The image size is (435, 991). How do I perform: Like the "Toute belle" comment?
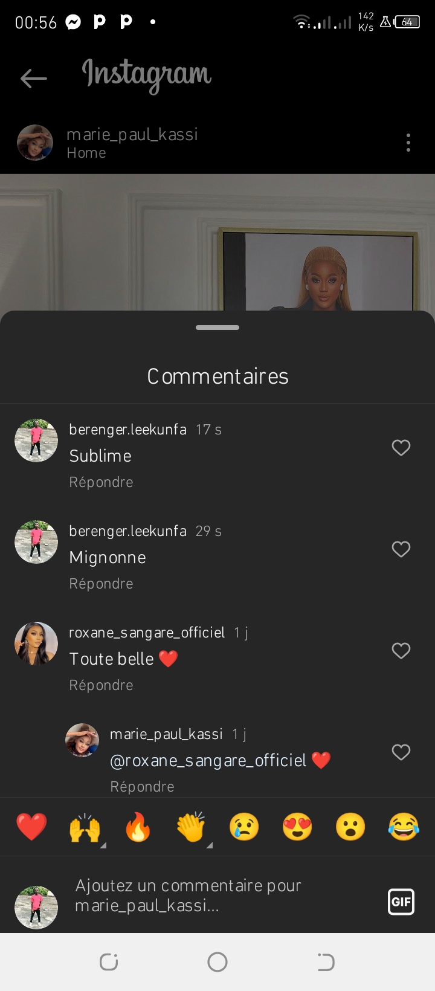coord(401,651)
